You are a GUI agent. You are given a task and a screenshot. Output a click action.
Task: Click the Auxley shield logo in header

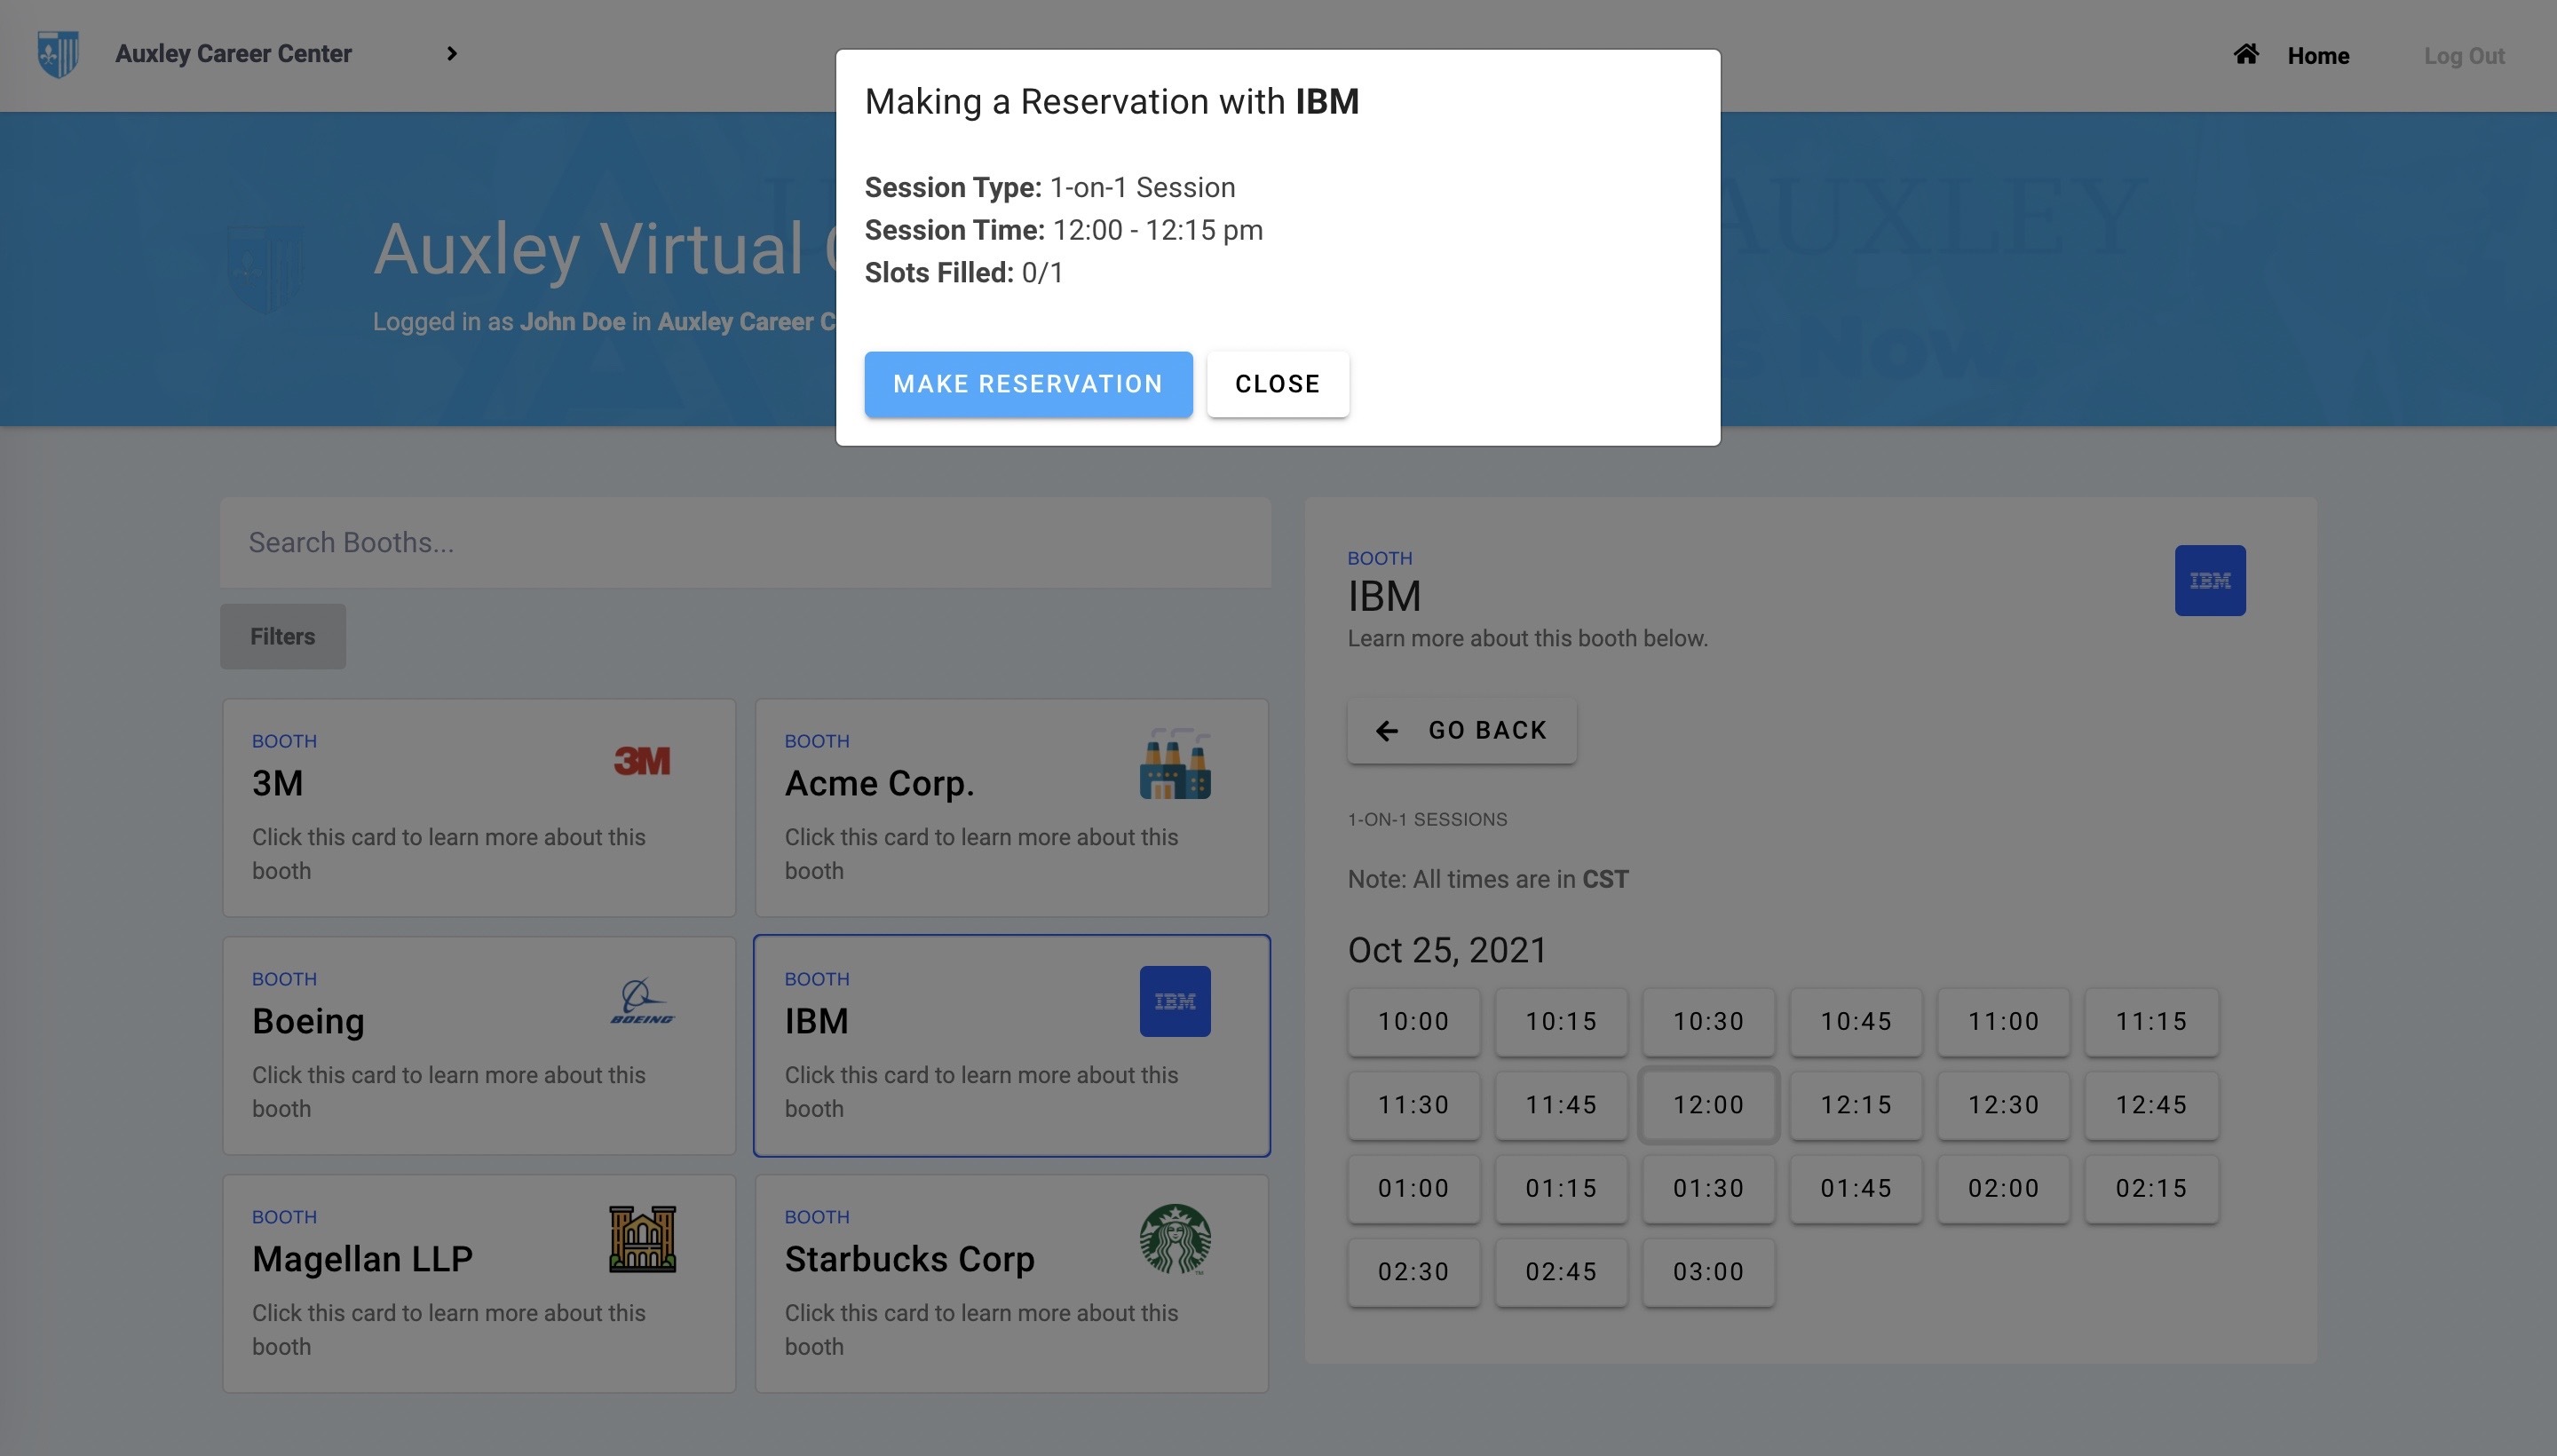(58, 54)
